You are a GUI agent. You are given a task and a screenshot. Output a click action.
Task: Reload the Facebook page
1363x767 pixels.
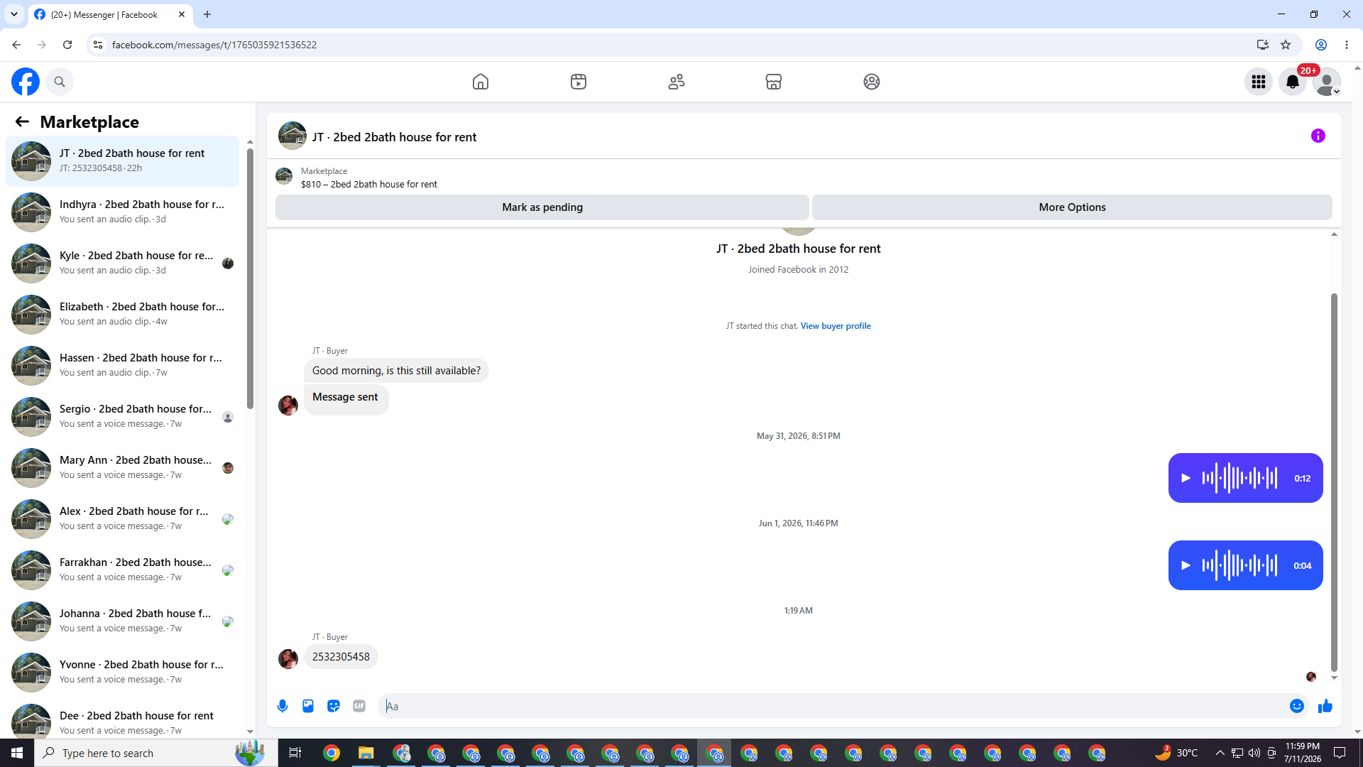67,45
